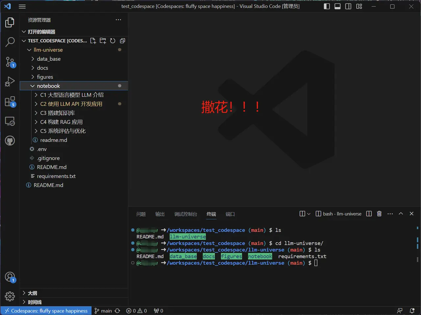
Task: Kill the terminal with trash icon
Action: [x=379, y=214]
